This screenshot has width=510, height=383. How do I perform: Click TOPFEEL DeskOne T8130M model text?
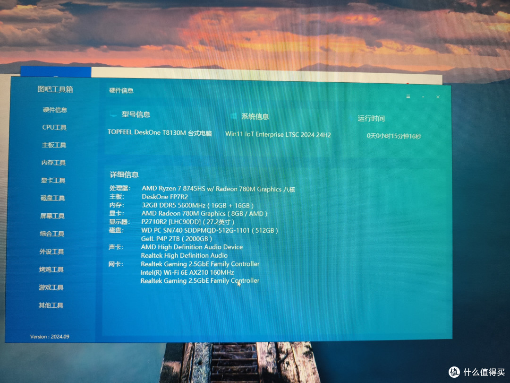pyautogui.click(x=160, y=133)
